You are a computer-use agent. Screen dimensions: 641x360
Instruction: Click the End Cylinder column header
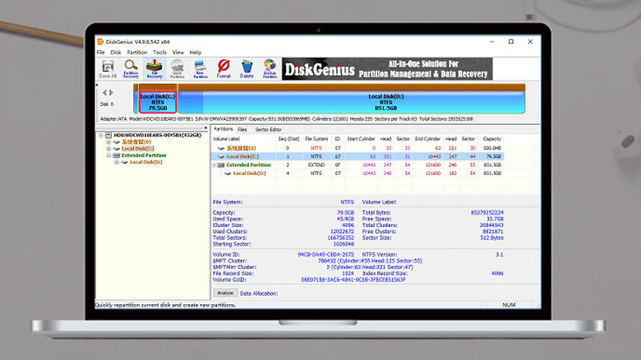coord(427,139)
